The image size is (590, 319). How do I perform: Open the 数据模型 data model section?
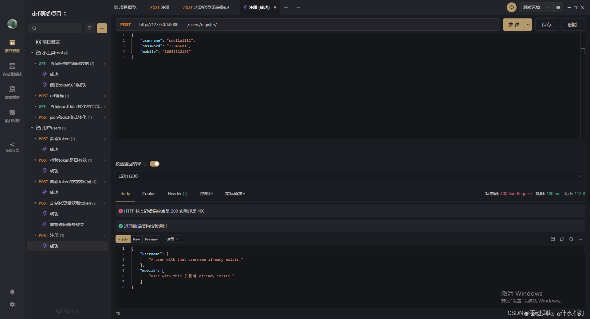tap(12, 93)
